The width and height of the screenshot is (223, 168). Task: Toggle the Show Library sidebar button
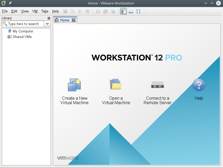pos(124,11)
